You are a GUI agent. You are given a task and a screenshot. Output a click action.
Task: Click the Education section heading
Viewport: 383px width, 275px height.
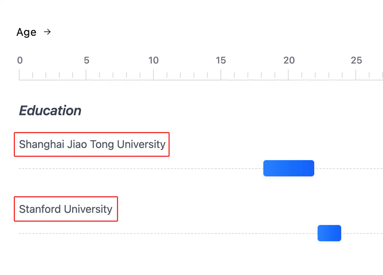[x=50, y=110]
